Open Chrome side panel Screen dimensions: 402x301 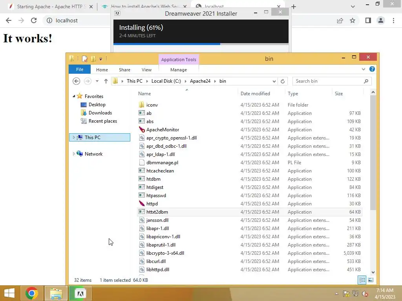(x=368, y=20)
